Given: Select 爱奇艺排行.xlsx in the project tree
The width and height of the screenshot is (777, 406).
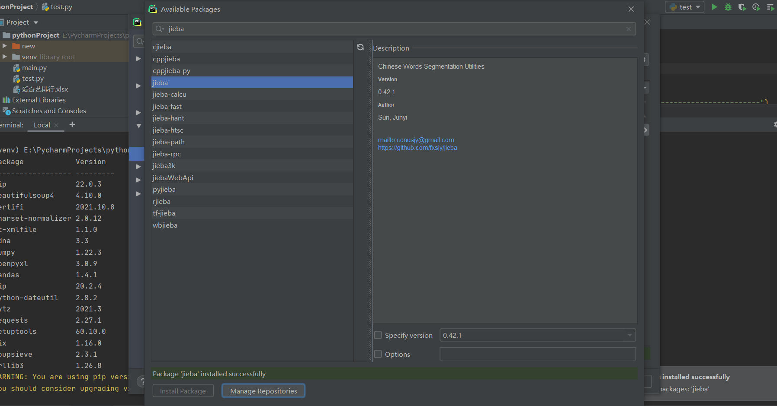Looking at the screenshot, I should click(45, 89).
